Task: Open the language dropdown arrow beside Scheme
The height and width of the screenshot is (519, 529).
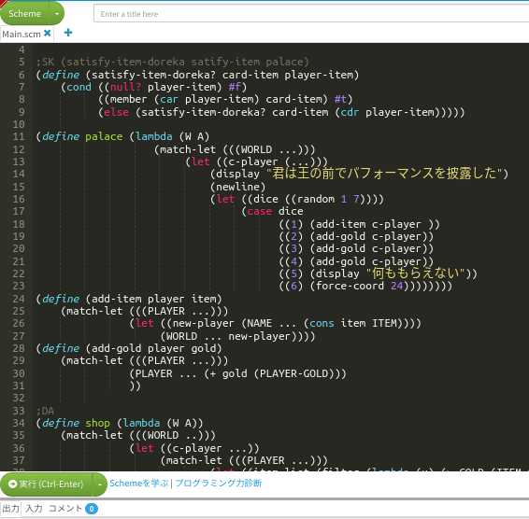Action: (x=57, y=13)
